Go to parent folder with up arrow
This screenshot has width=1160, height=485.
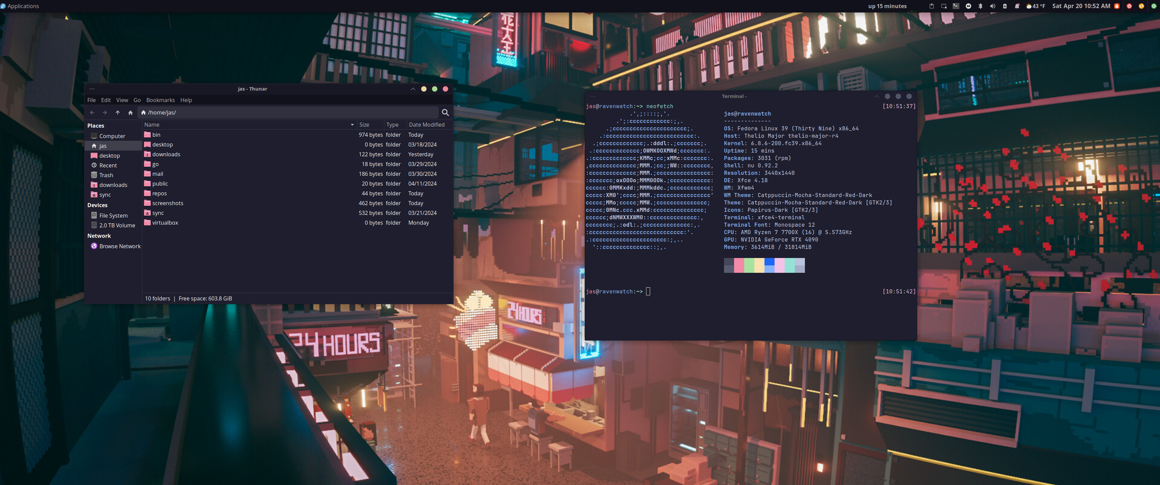click(x=118, y=112)
